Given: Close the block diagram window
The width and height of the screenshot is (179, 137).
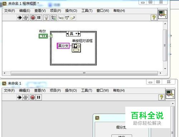Looking at the screenshot, I should point(161,2).
